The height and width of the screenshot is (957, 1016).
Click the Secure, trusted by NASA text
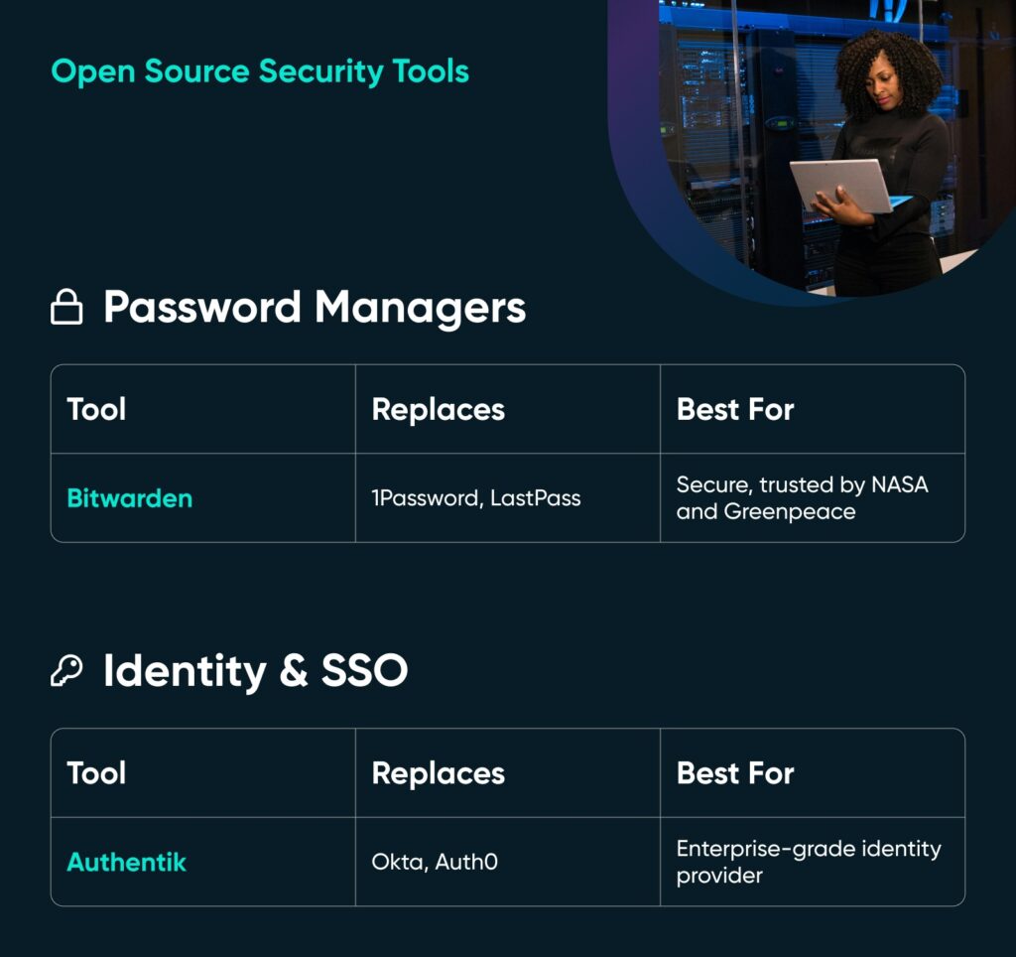(802, 485)
